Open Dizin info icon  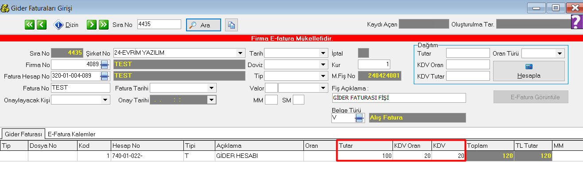[59, 25]
